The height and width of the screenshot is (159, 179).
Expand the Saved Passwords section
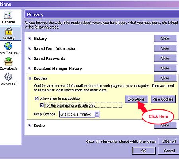[30, 58]
